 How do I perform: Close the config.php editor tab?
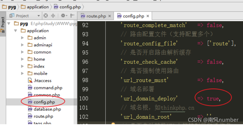148,16
